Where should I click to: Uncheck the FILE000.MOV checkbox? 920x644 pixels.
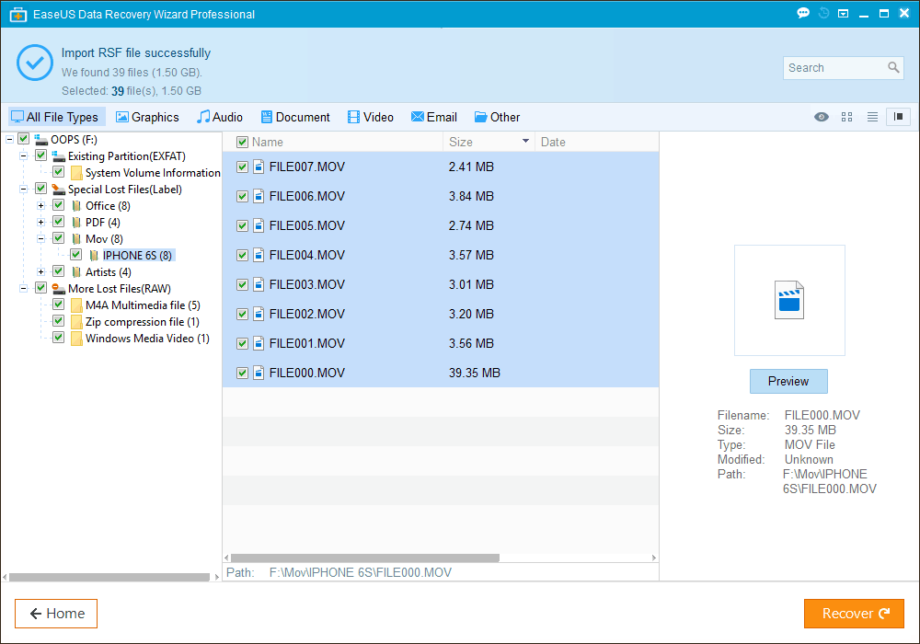tap(242, 373)
